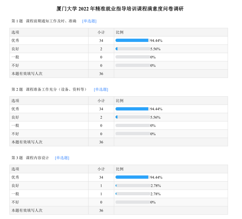The image size is (242, 219).
Task: Select question 2's 优秀 94.44% progress bar
Action: [x=132, y=109]
